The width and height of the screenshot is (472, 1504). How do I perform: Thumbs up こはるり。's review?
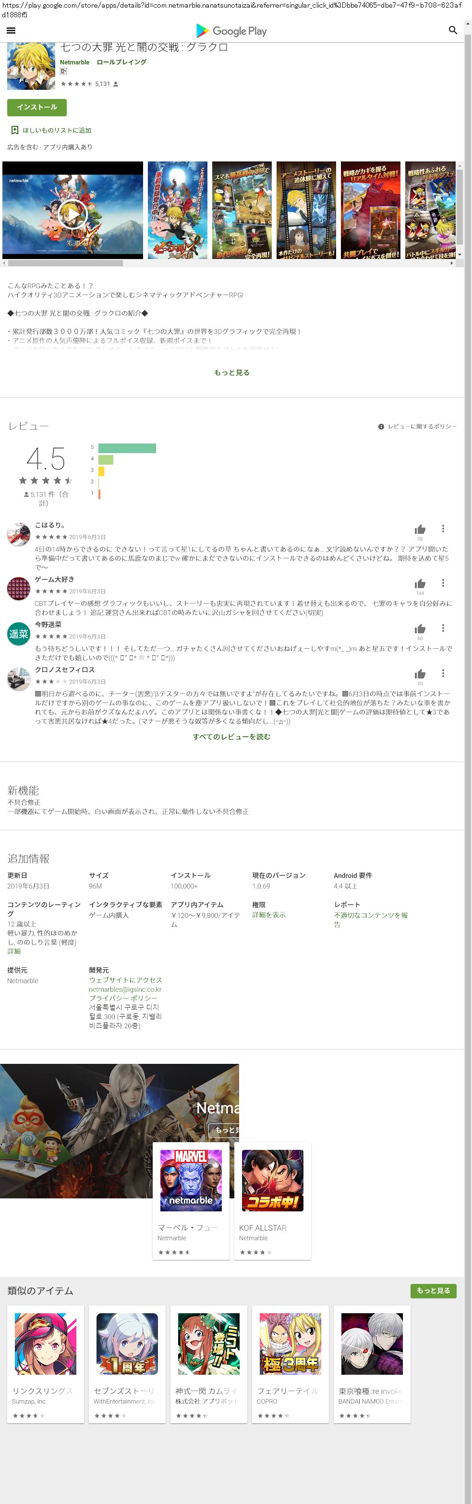click(x=420, y=530)
